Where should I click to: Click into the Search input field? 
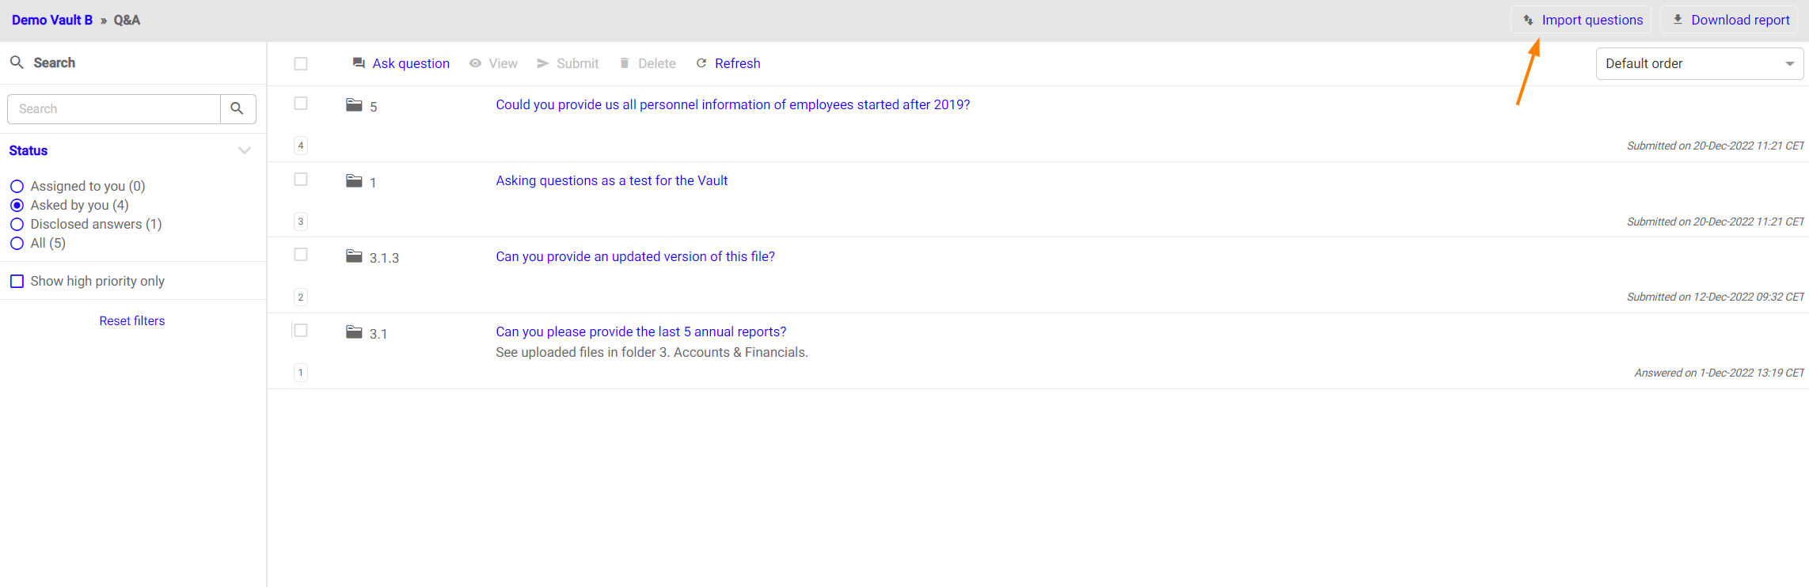tap(114, 109)
